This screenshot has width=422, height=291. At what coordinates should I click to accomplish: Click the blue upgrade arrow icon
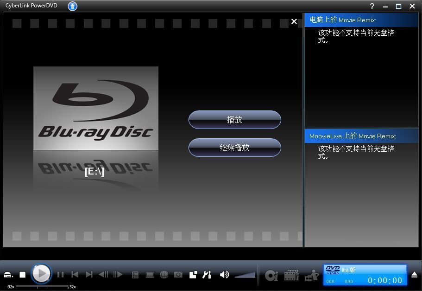(73, 6)
